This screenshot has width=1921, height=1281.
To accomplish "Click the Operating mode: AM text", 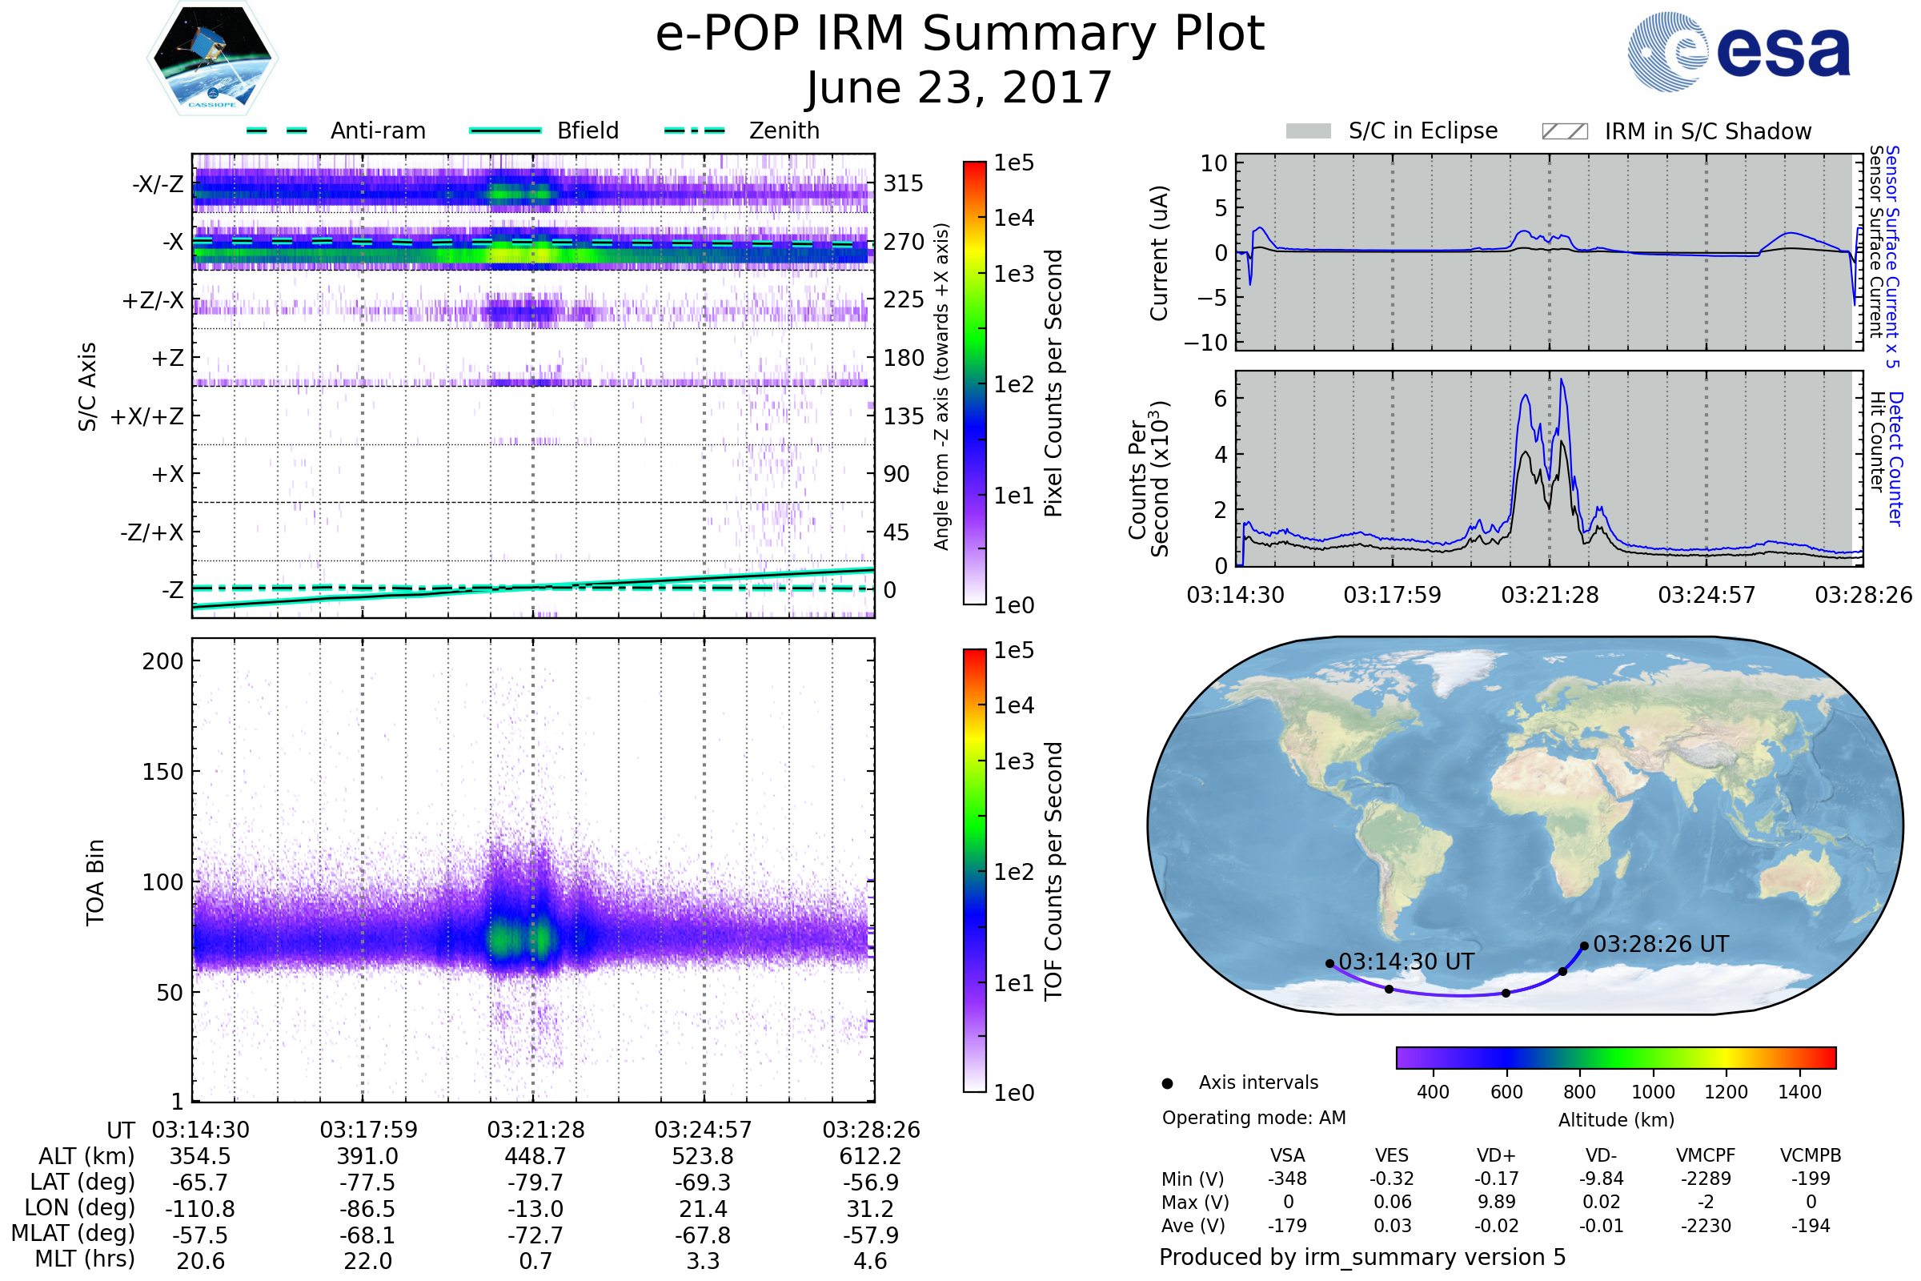I will click(1253, 1118).
